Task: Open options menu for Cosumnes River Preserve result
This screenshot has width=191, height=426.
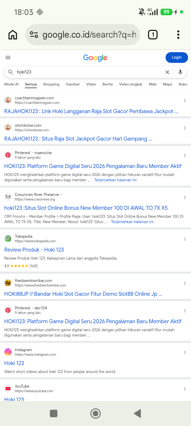Action: (x=185, y=197)
